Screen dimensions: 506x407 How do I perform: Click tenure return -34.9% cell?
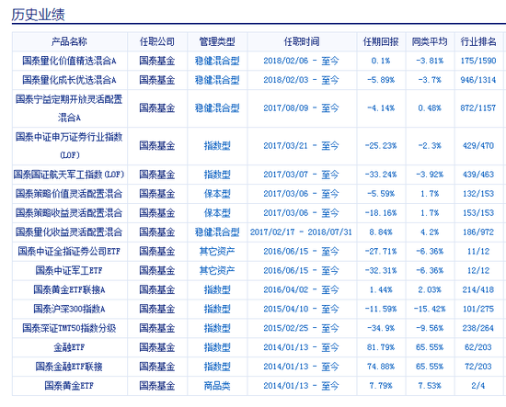coord(381,328)
